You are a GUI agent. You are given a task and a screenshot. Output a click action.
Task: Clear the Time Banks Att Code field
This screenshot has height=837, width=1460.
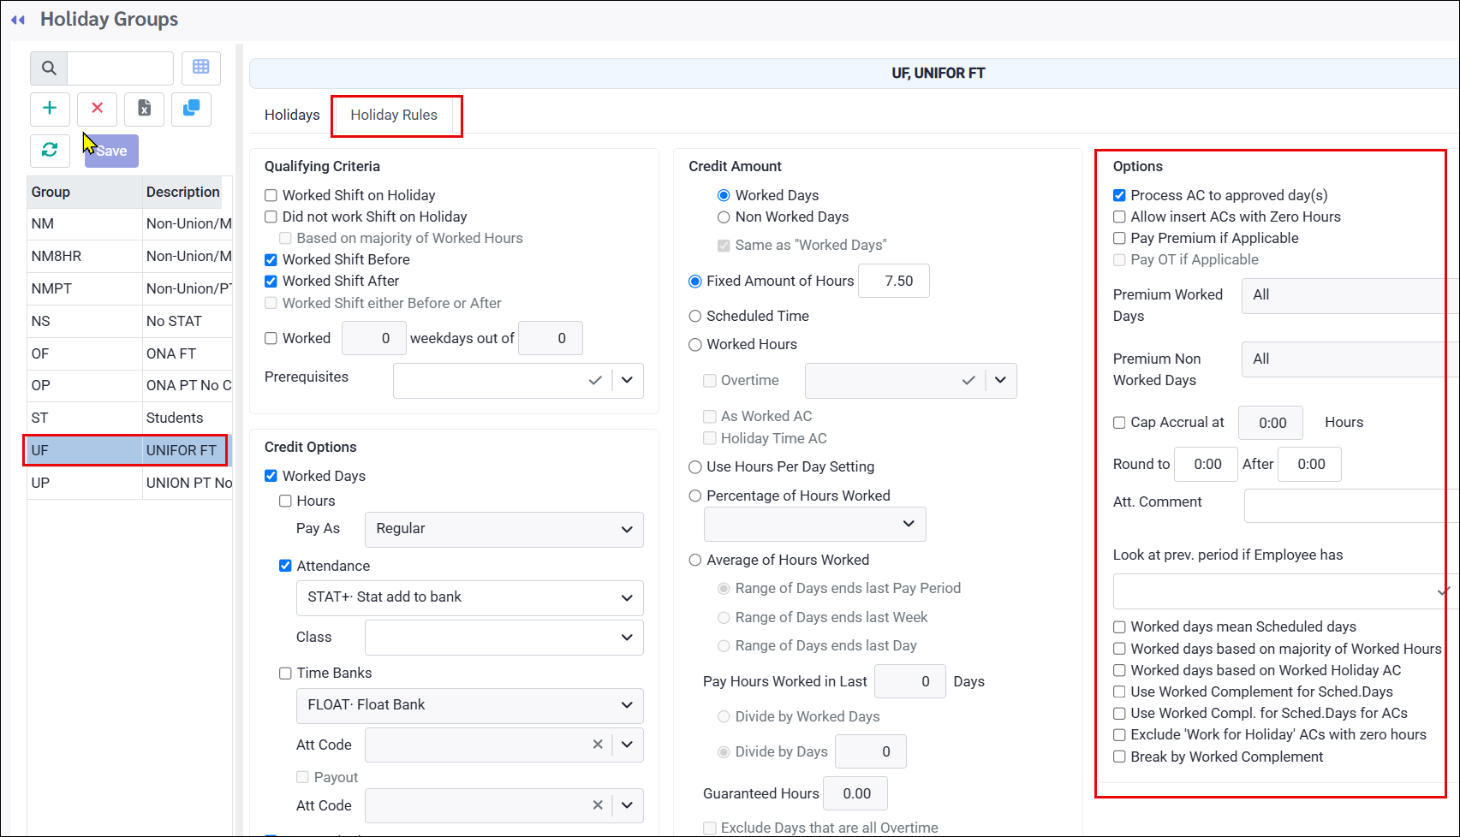click(x=598, y=745)
